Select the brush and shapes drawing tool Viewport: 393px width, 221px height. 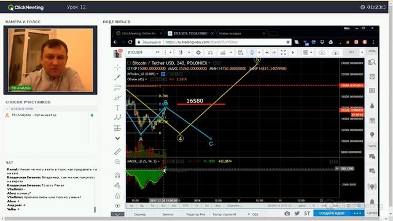tap(117, 98)
